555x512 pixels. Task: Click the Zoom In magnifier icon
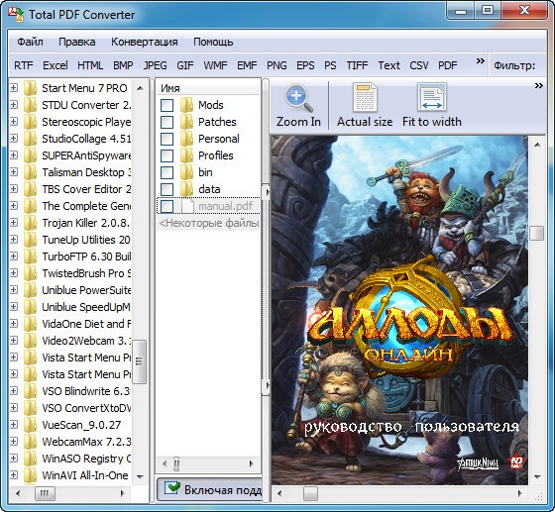click(x=299, y=98)
